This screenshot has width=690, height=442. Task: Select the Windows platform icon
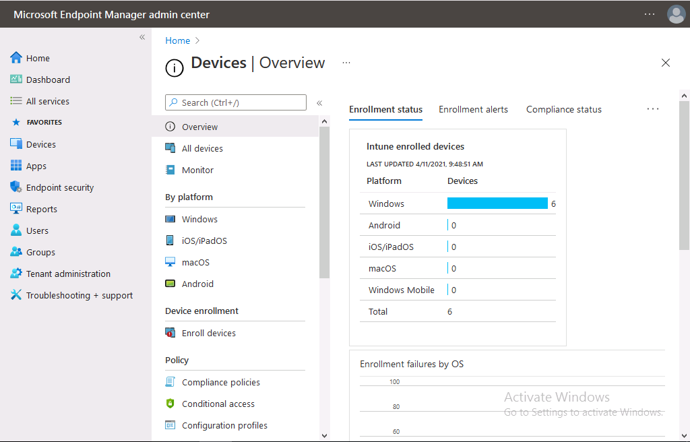click(x=170, y=219)
